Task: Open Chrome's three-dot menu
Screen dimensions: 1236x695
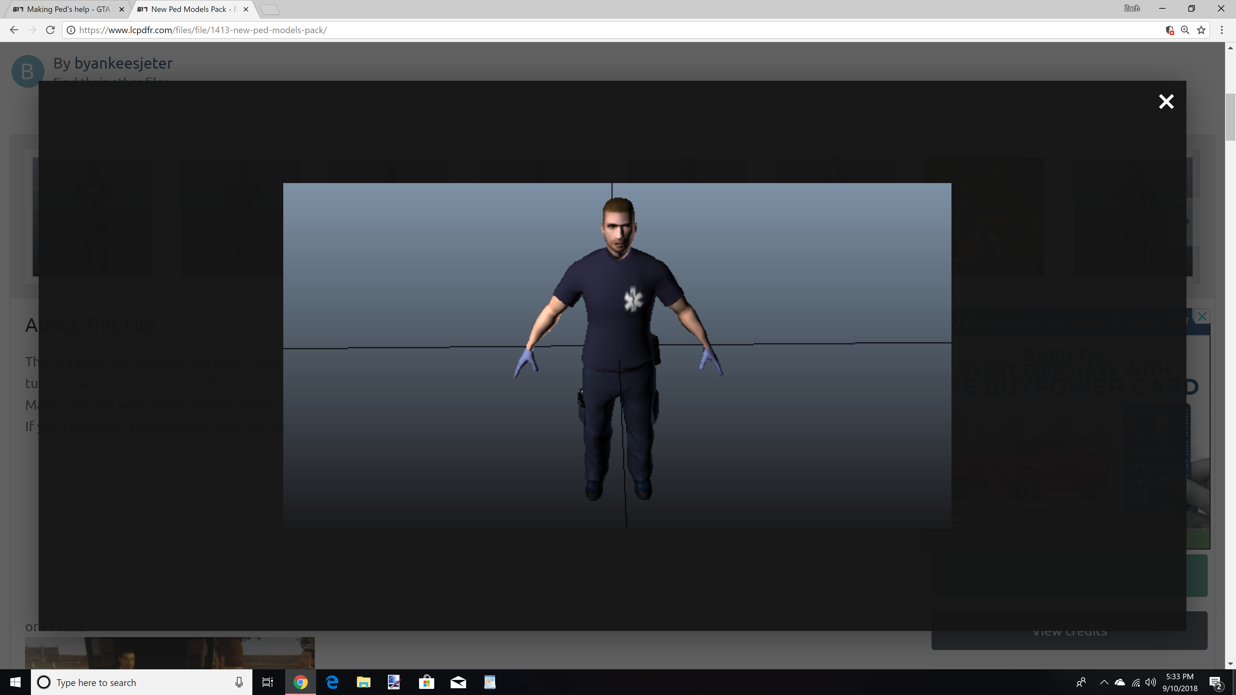Action: [1222, 30]
